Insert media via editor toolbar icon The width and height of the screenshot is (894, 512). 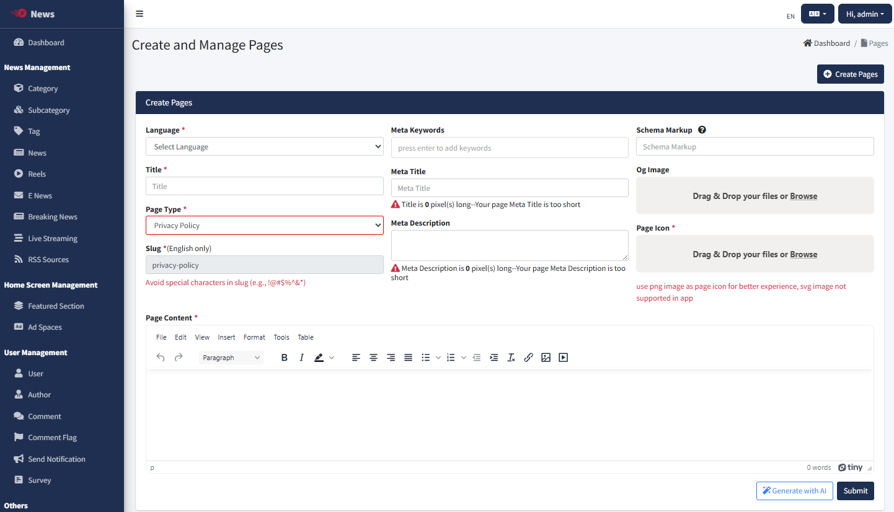click(563, 358)
